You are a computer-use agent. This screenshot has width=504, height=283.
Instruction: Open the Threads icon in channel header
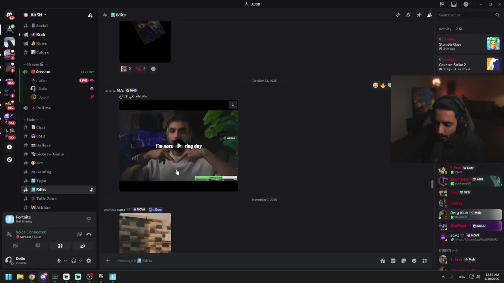(398, 15)
